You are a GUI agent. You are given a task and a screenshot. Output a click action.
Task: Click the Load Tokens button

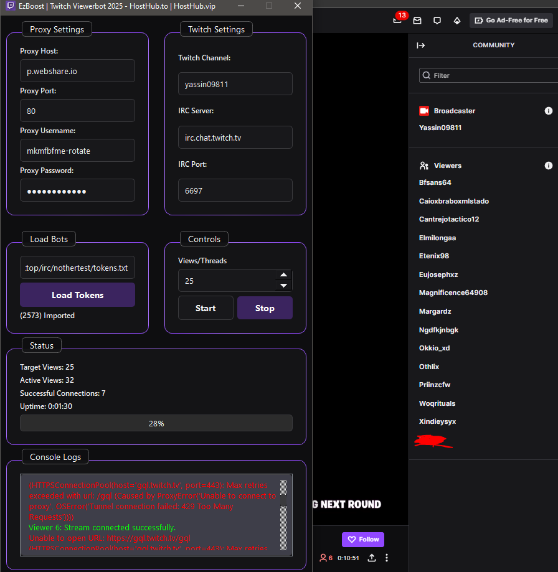click(77, 295)
